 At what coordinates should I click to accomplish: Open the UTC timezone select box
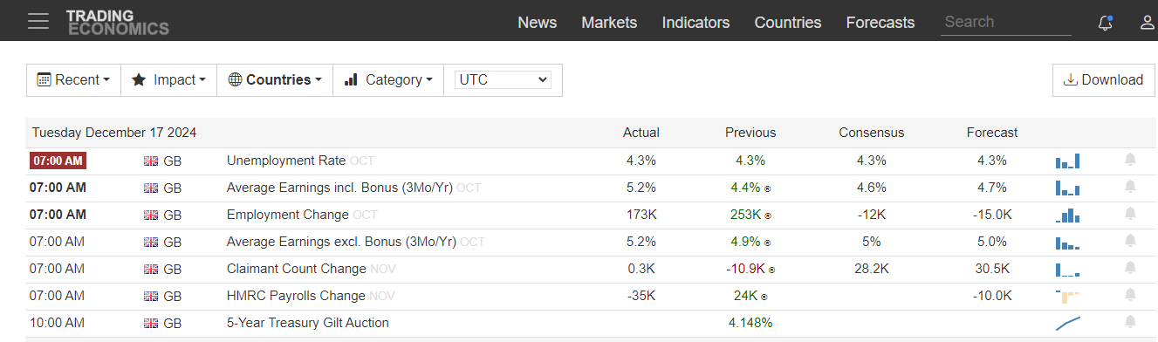(x=504, y=79)
